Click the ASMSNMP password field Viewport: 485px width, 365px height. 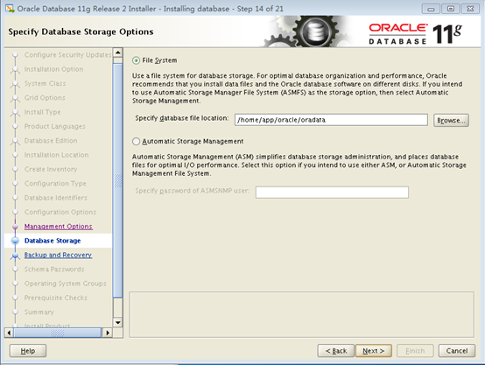pyautogui.click(x=332, y=192)
